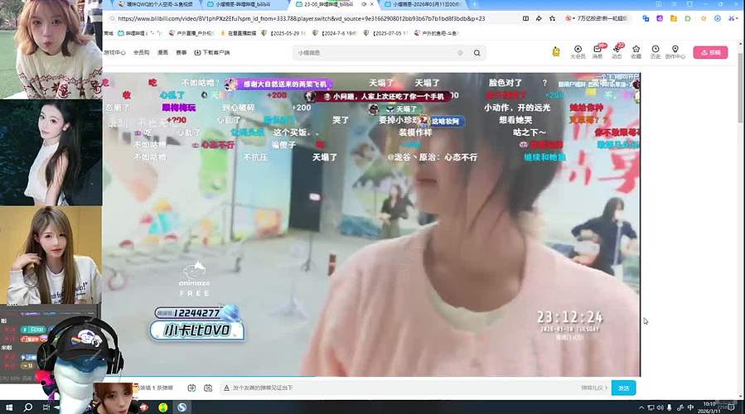
Task: Click the pink 投稿 upload button
Action: pyautogui.click(x=710, y=53)
